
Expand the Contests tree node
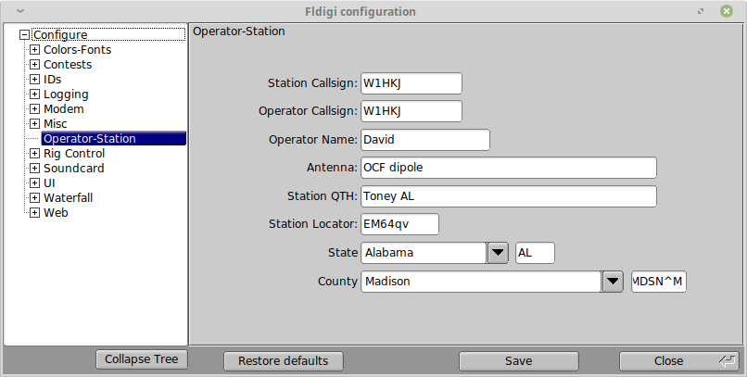pos(35,64)
